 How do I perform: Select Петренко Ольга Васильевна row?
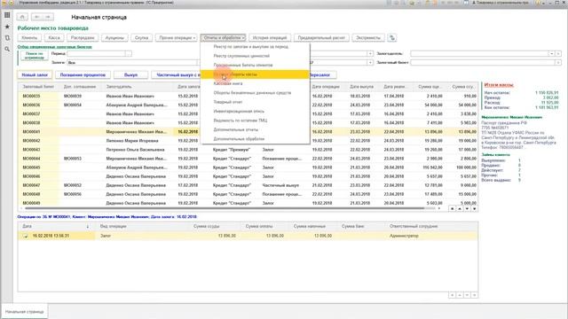[x=248, y=150]
